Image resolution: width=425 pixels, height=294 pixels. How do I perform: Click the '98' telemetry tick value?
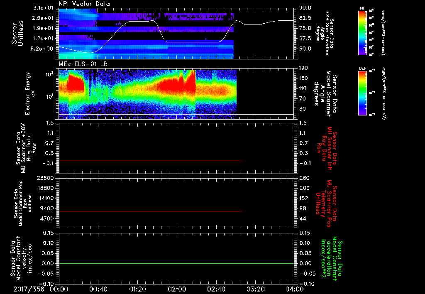(x=303, y=208)
